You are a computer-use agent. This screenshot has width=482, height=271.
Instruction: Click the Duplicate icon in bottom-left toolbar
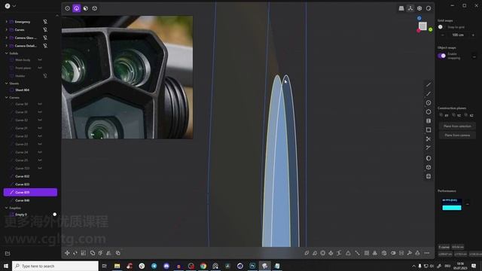118,253
